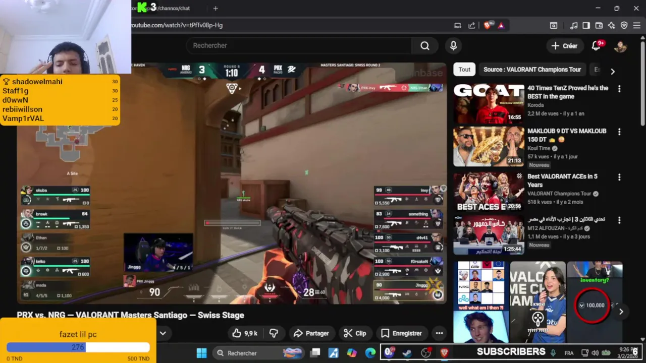
Task: Toggle the browser sidebar panel
Action: tap(586, 25)
